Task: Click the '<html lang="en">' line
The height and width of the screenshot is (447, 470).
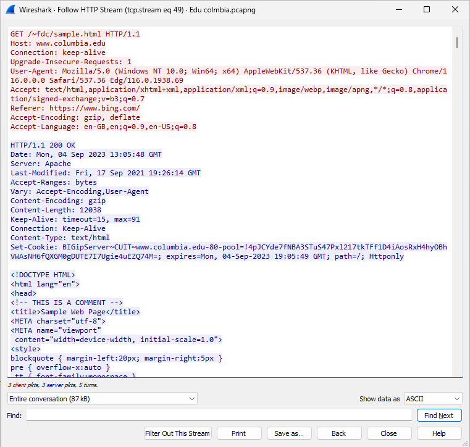Action: tap(45, 285)
